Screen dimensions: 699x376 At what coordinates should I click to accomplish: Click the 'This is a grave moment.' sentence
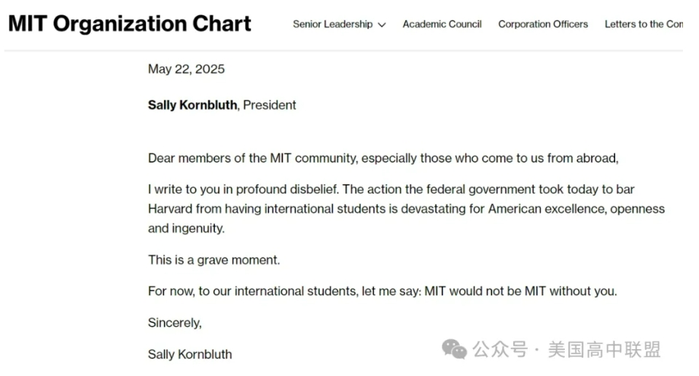tap(214, 260)
